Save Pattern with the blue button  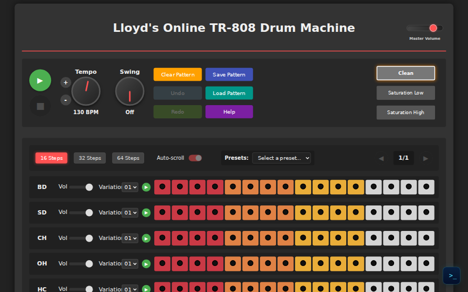tap(229, 74)
